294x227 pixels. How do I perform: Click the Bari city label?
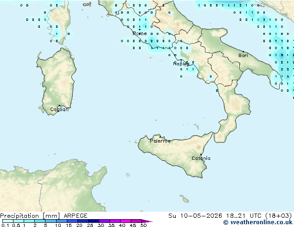[x=243, y=56]
